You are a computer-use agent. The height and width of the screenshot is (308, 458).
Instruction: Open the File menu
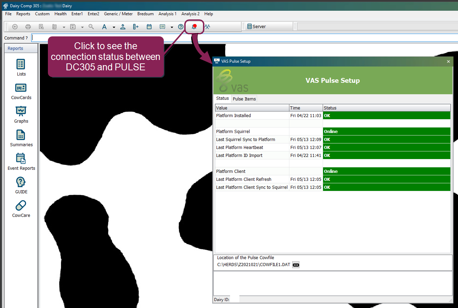(x=8, y=14)
